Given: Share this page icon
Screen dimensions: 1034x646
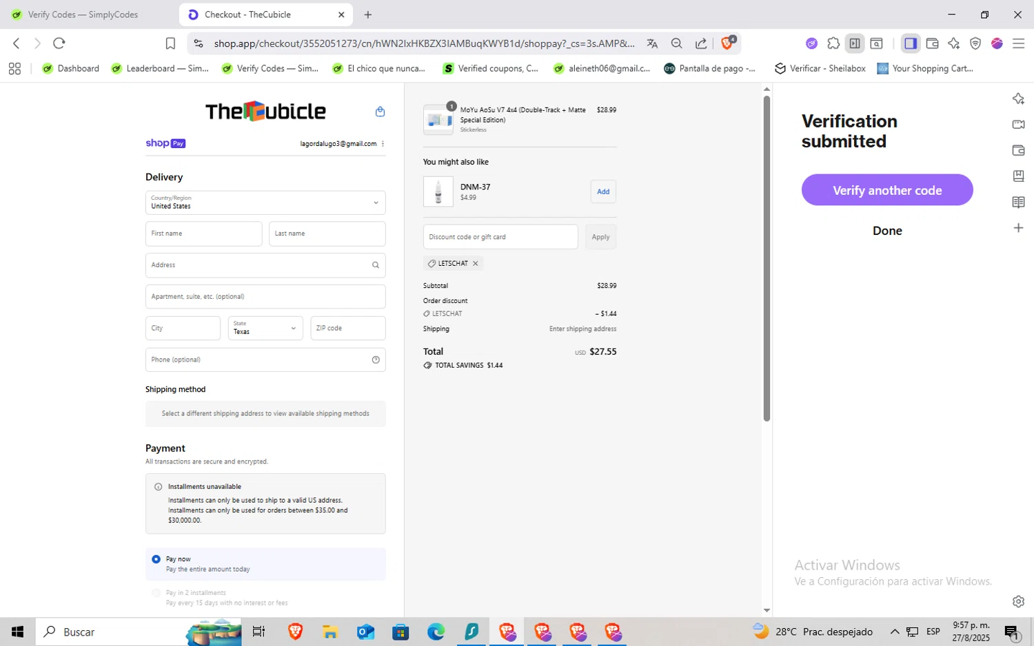Looking at the screenshot, I should (x=701, y=43).
